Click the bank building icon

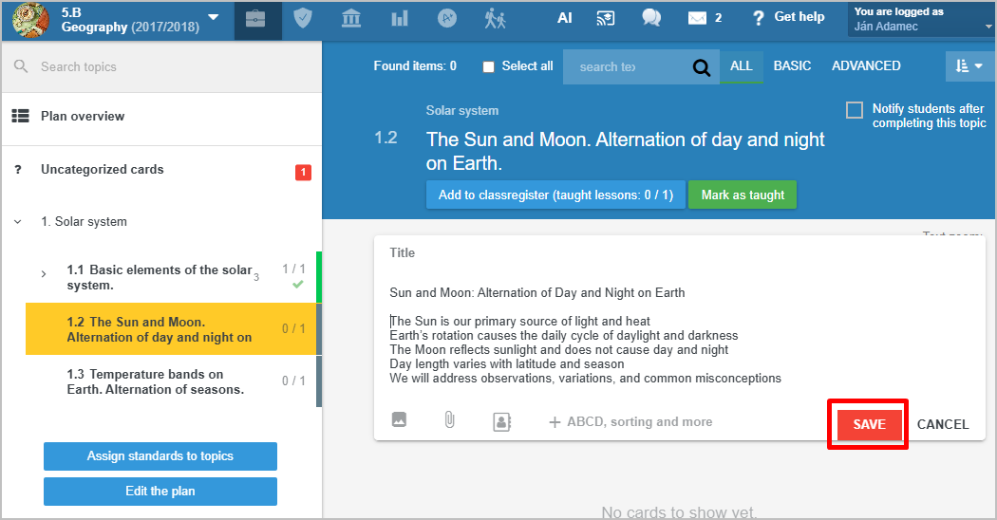click(350, 19)
